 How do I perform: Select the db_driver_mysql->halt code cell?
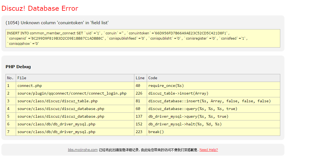pyautogui.click(x=213, y=124)
